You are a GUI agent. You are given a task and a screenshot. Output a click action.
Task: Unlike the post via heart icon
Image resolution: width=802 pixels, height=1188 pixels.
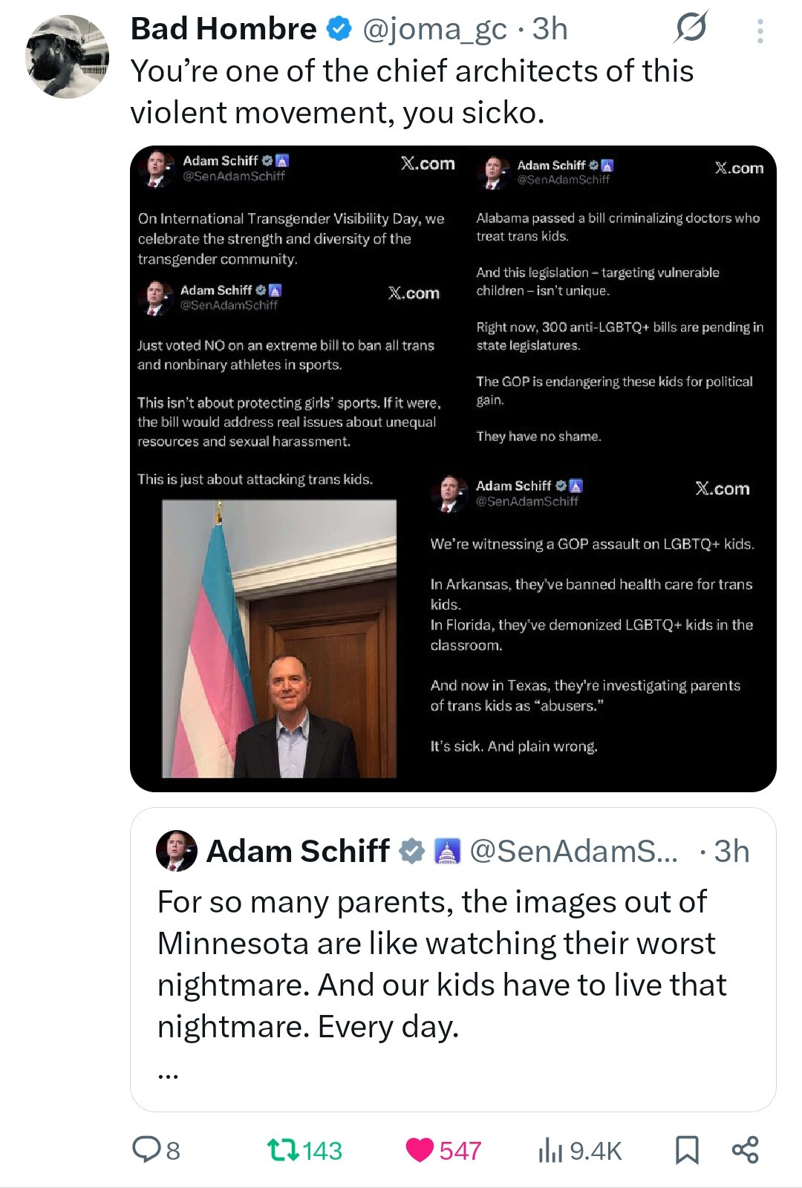[420, 1150]
